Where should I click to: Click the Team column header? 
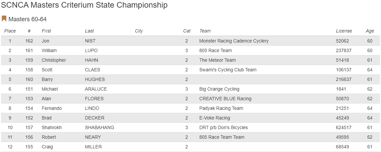point(205,31)
